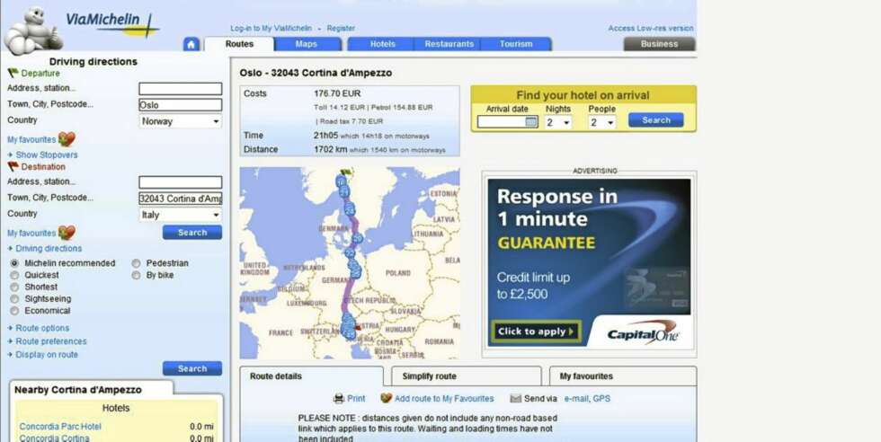Click the printer icon

[x=339, y=398]
